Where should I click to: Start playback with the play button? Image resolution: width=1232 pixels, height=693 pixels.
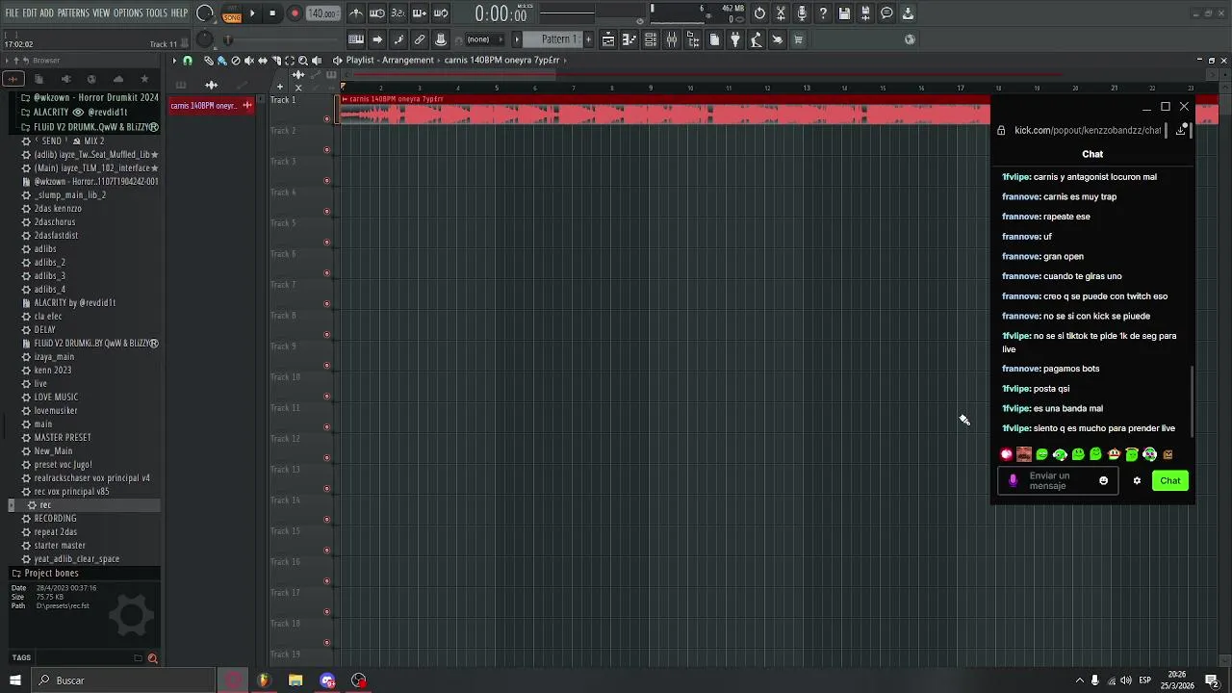(252, 13)
